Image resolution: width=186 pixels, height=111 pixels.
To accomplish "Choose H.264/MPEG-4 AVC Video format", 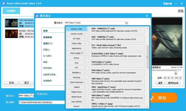I will pos(116,56).
